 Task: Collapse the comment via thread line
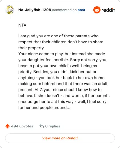tap(10, 67)
